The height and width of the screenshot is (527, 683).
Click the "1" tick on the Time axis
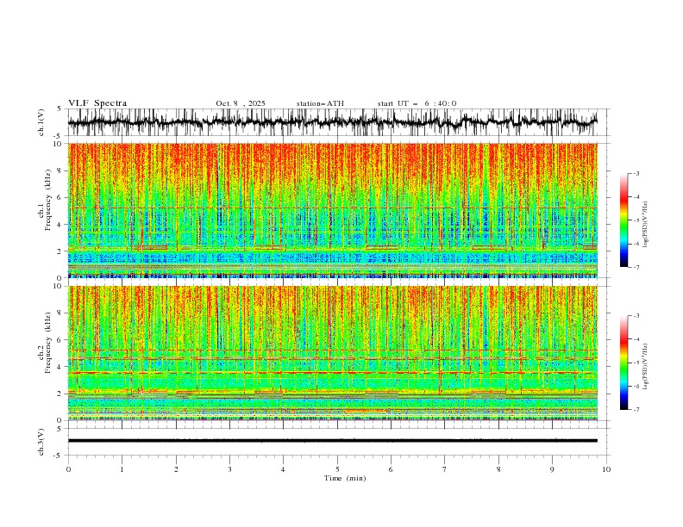122,469
